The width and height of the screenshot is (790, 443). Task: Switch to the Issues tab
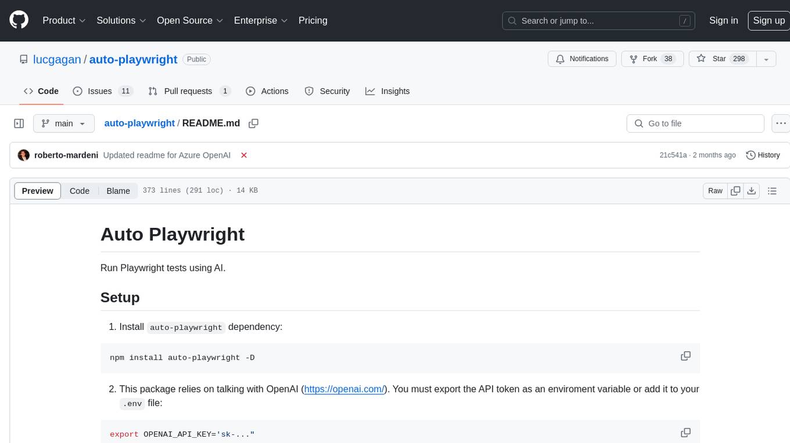click(x=103, y=91)
